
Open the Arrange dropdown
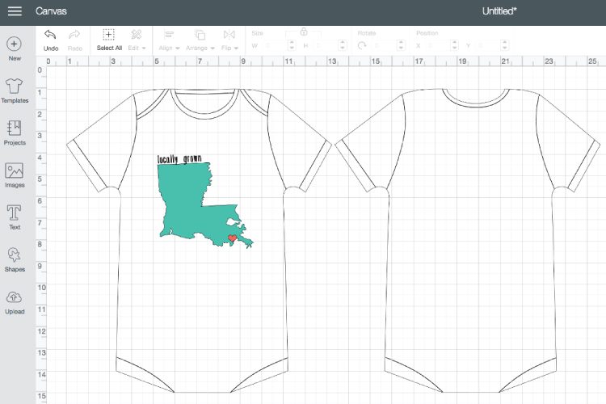(x=200, y=40)
